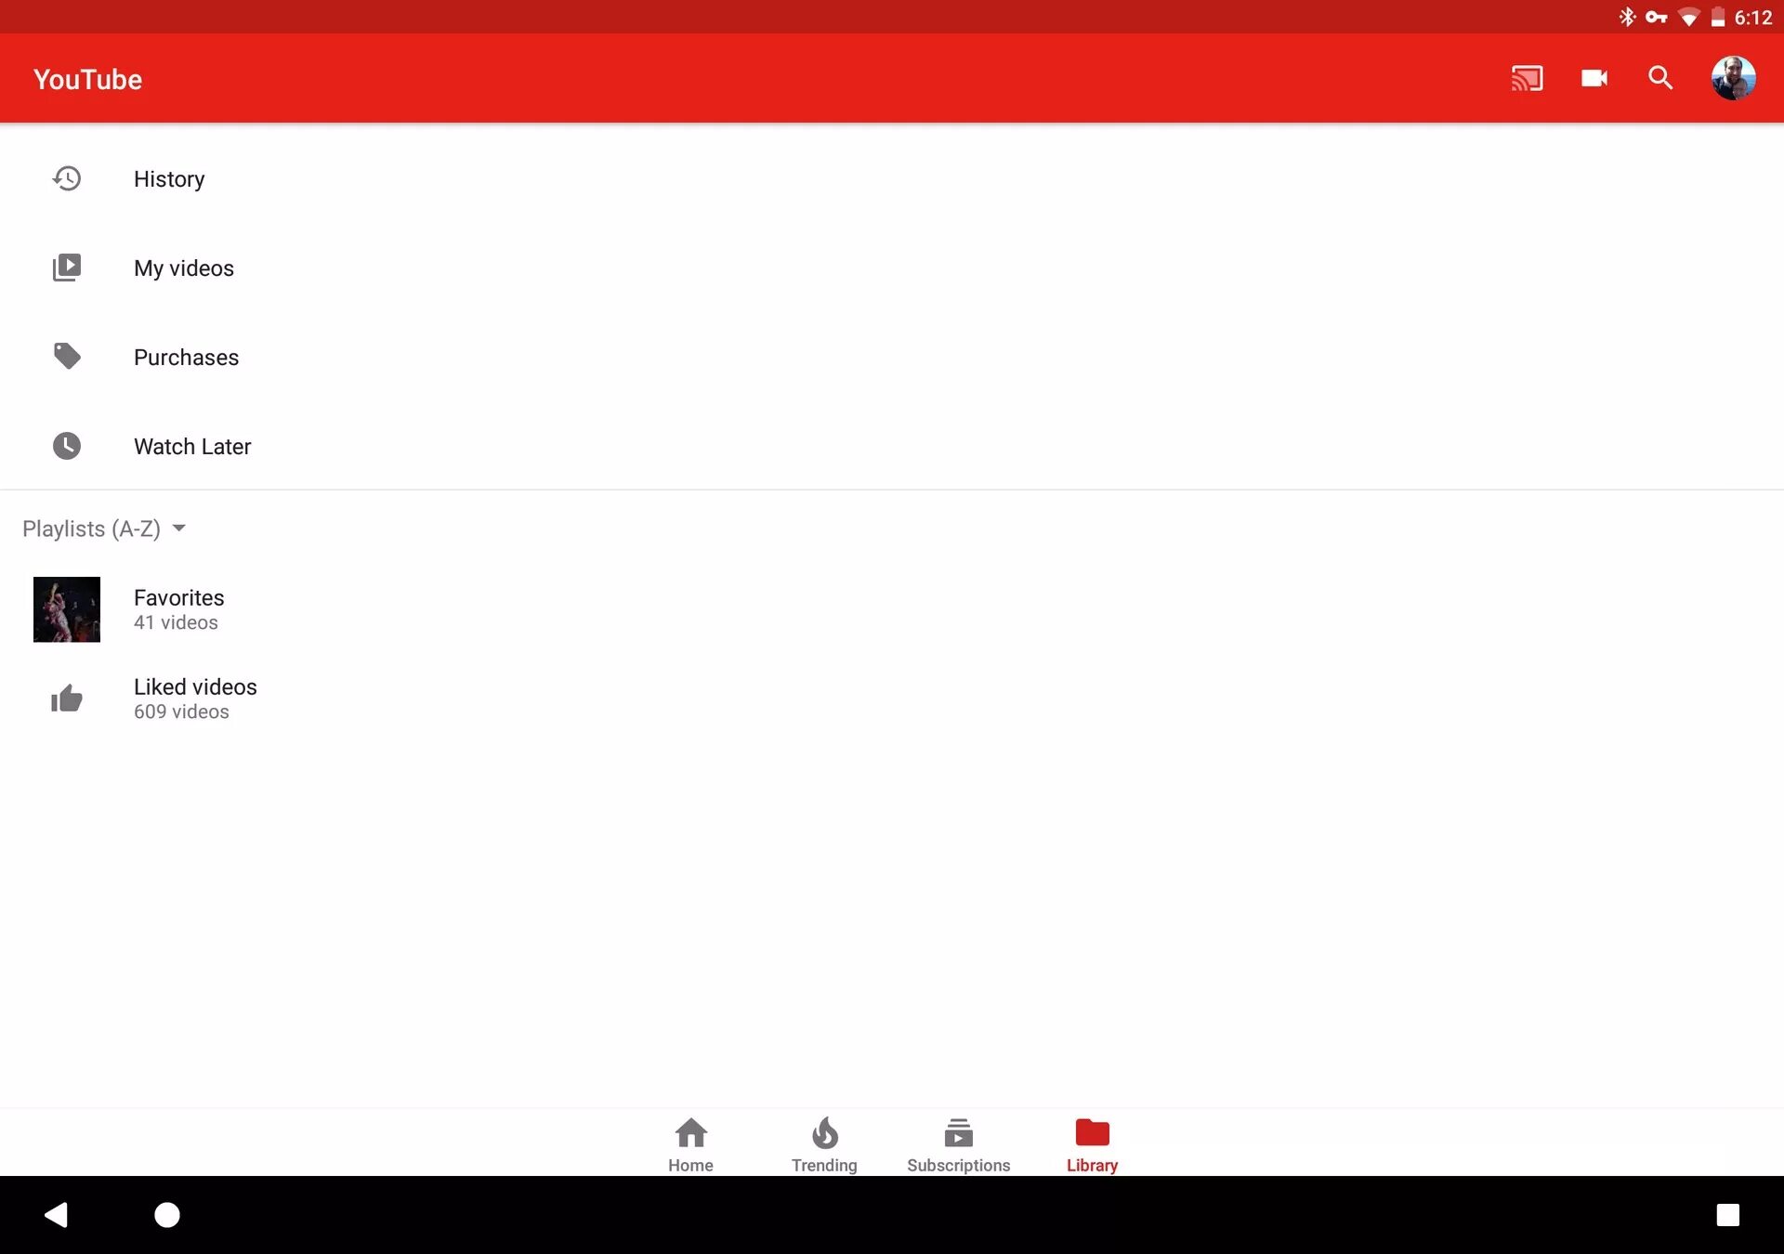Select the Liked videos playlist
This screenshot has height=1254, width=1784.
(194, 698)
